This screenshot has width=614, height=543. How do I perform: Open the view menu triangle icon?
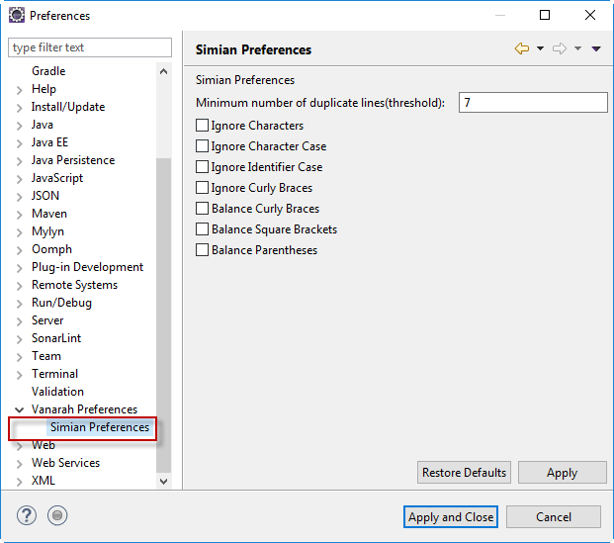[x=596, y=49]
